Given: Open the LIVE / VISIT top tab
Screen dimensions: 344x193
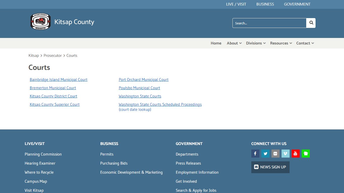Looking at the screenshot, I should (236, 4).
